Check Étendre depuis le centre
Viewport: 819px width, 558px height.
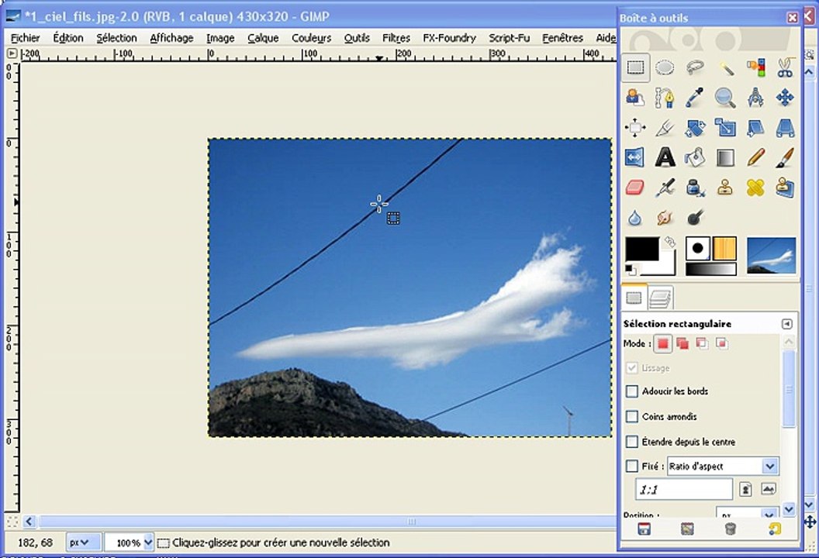point(632,442)
